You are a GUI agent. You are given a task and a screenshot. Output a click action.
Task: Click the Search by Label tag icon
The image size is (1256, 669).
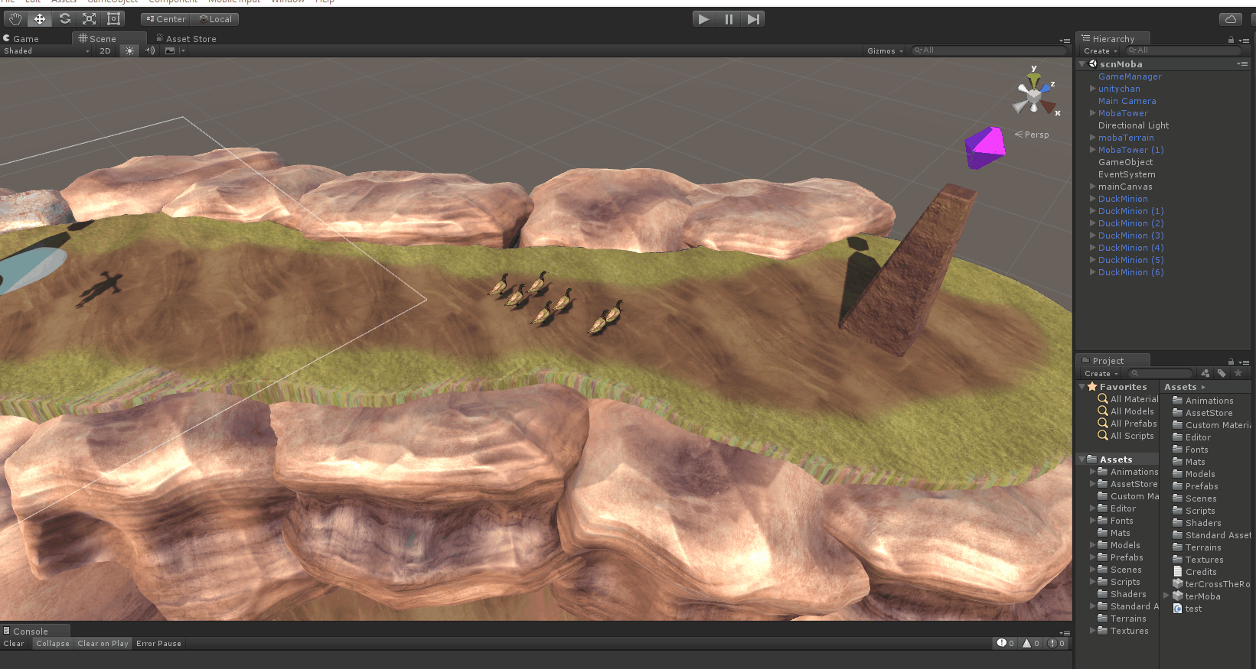[x=1222, y=373]
